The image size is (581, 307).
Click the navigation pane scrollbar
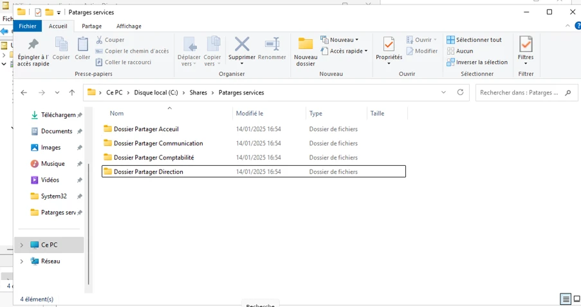(89, 224)
